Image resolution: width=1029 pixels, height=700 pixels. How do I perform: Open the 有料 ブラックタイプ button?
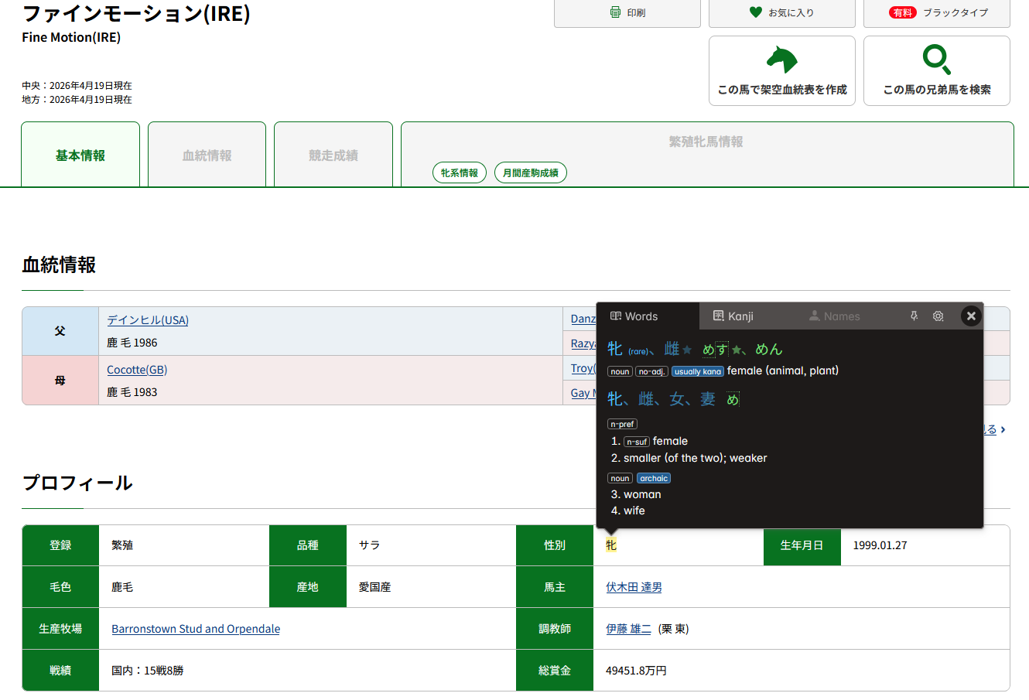pos(937,12)
